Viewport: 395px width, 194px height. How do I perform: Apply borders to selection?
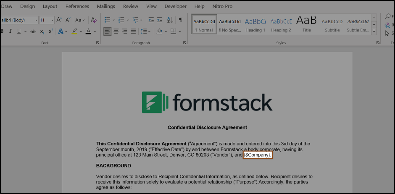[x=173, y=31]
